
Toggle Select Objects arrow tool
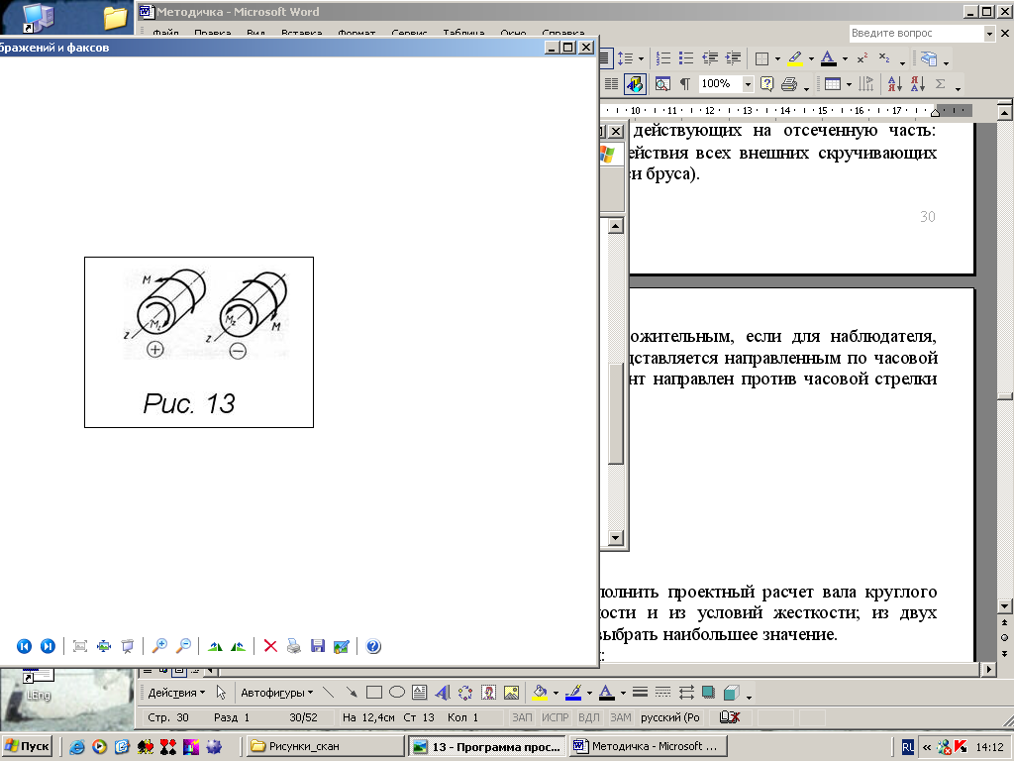(221, 693)
